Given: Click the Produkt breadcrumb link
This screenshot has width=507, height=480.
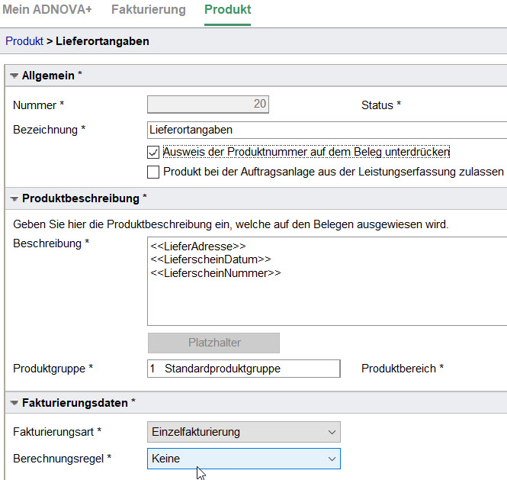Looking at the screenshot, I should pos(24,41).
